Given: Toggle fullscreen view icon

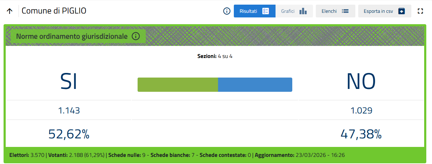Looking at the screenshot, I should pyautogui.click(x=420, y=11).
